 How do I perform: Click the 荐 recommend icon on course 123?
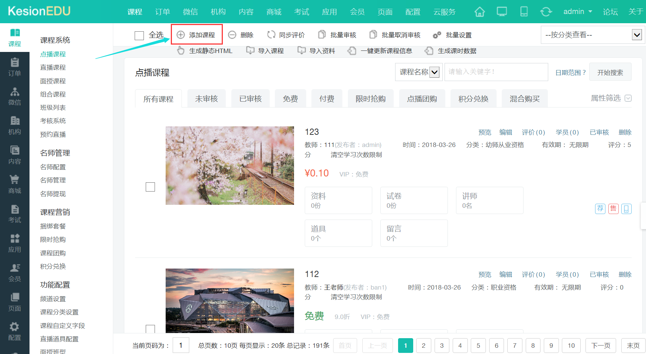[x=600, y=209]
